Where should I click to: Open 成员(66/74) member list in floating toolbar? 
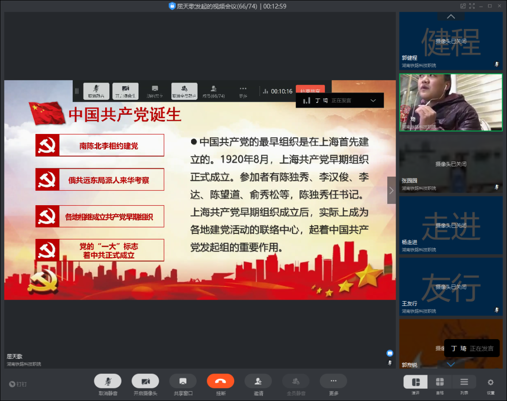pyautogui.click(x=214, y=91)
